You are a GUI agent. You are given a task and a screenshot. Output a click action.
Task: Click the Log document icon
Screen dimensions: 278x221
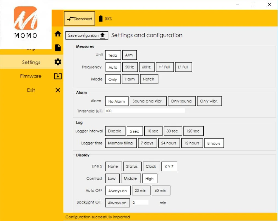pyautogui.click(x=58, y=48)
